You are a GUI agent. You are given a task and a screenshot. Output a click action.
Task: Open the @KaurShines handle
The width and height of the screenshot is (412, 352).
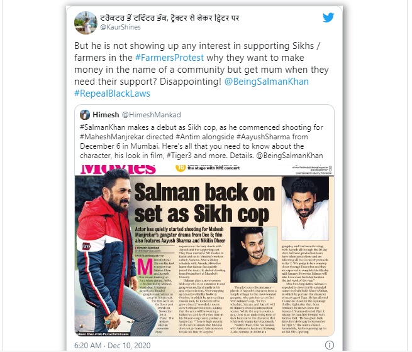pyautogui.click(x=120, y=27)
